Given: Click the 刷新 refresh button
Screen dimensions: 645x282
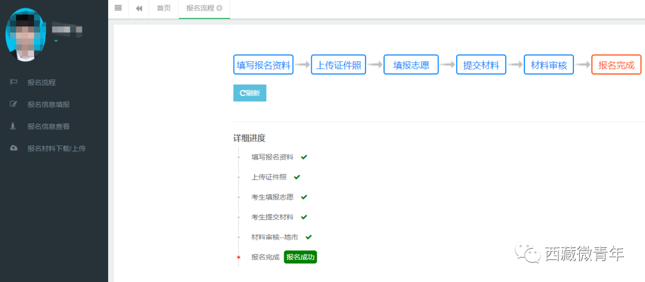Looking at the screenshot, I should [250, 93].
